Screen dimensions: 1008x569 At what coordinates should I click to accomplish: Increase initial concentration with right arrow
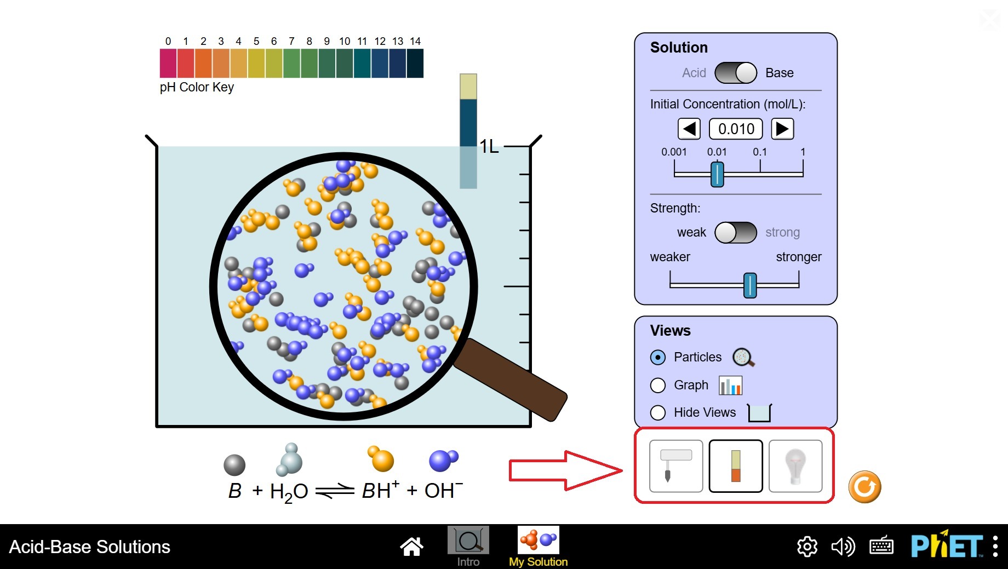pyautogui.click(x=782, y=129)
